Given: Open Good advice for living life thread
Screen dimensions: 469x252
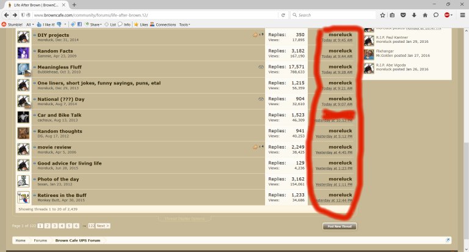Looking at the screenshot, I should point(70,163).
